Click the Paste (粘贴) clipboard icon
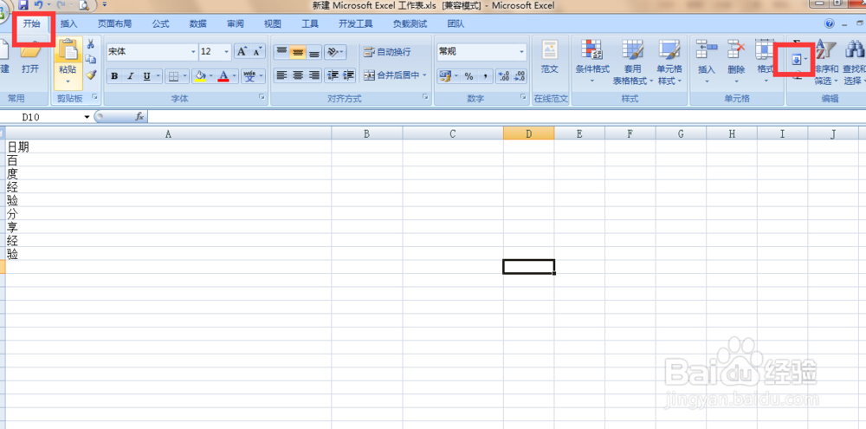The image size is (866, 429). point(68,50)
